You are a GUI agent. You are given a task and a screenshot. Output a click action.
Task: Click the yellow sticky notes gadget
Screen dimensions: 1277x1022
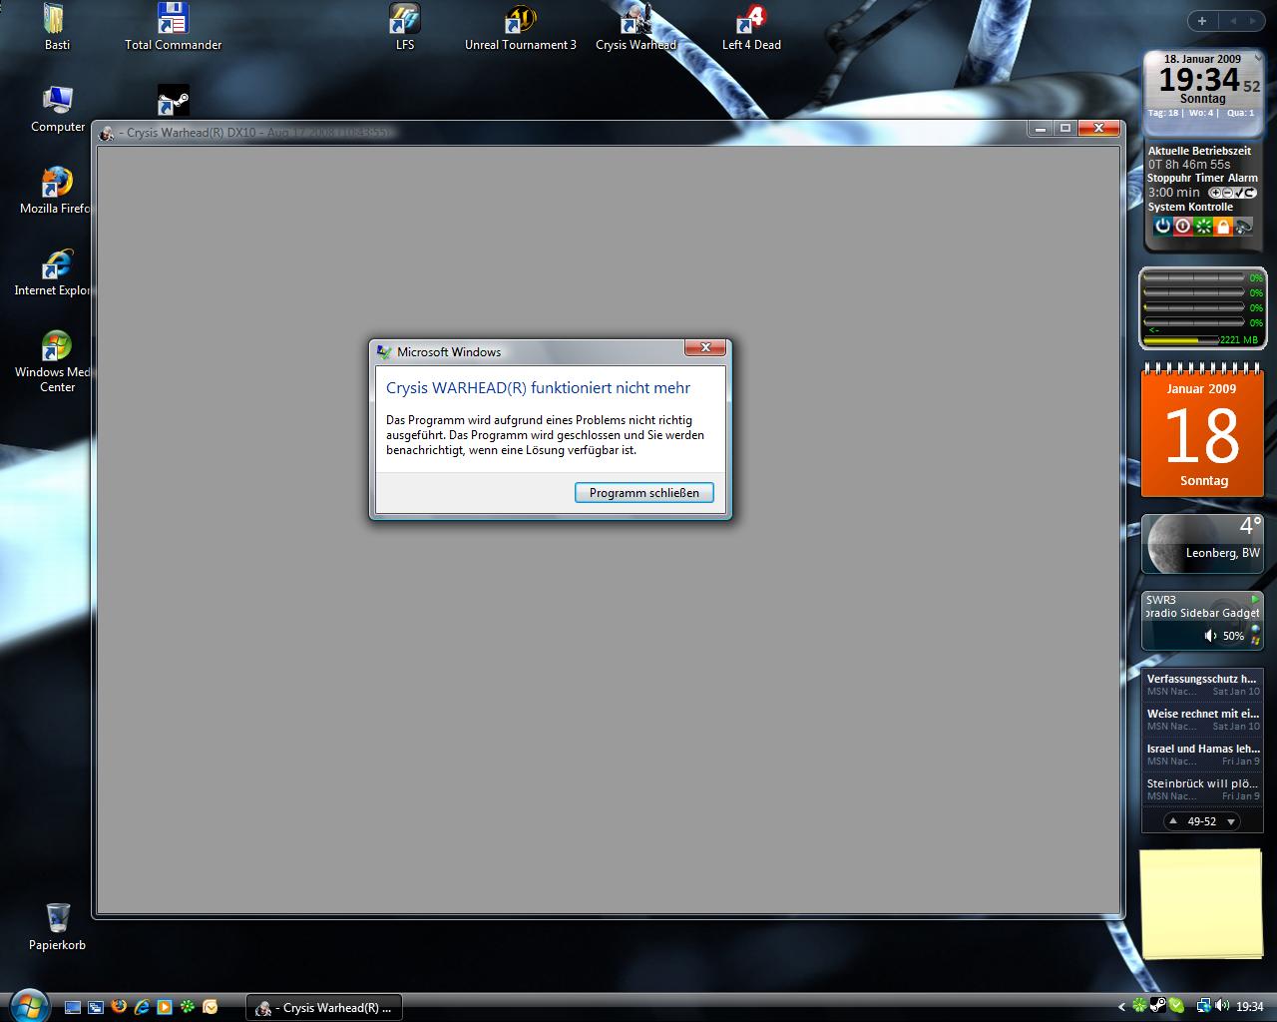pyautogui.click(x=1202, y=905)
